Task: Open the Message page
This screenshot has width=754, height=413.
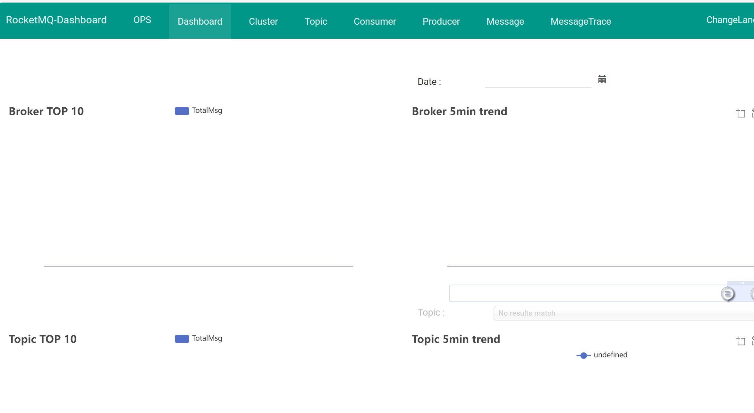Action: click(x=505, y=21)
